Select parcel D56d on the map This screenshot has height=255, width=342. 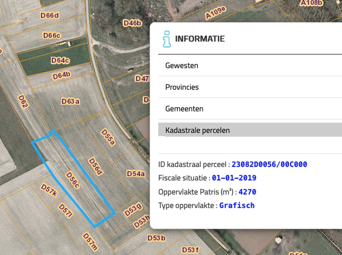pyautogui.click(x=95, y=166)
